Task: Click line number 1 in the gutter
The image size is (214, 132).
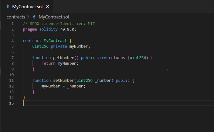Action: (13, 24)
